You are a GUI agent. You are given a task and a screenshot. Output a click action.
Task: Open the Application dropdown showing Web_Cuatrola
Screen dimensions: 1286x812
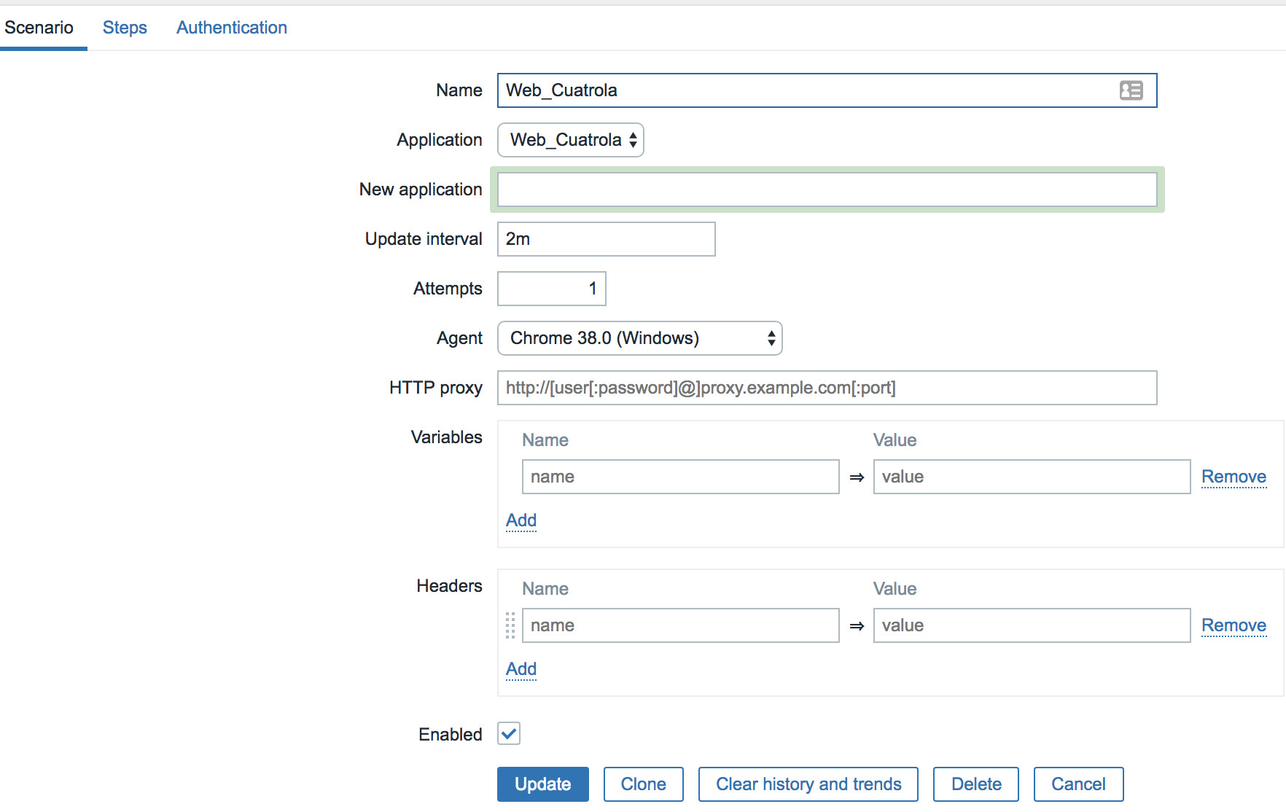click(571, 140)
